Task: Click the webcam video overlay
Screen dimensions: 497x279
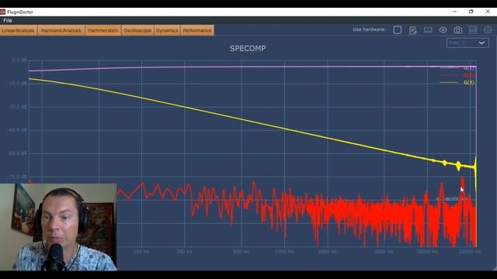Action: 58,227
